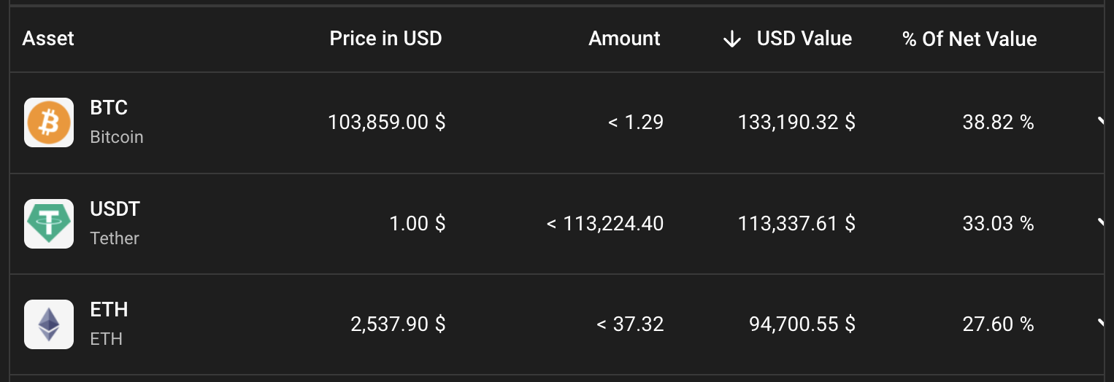1114x382 pixels.
Task: Sort the table by Asset column
Action: pyautogui.click(x=48, y=39)
